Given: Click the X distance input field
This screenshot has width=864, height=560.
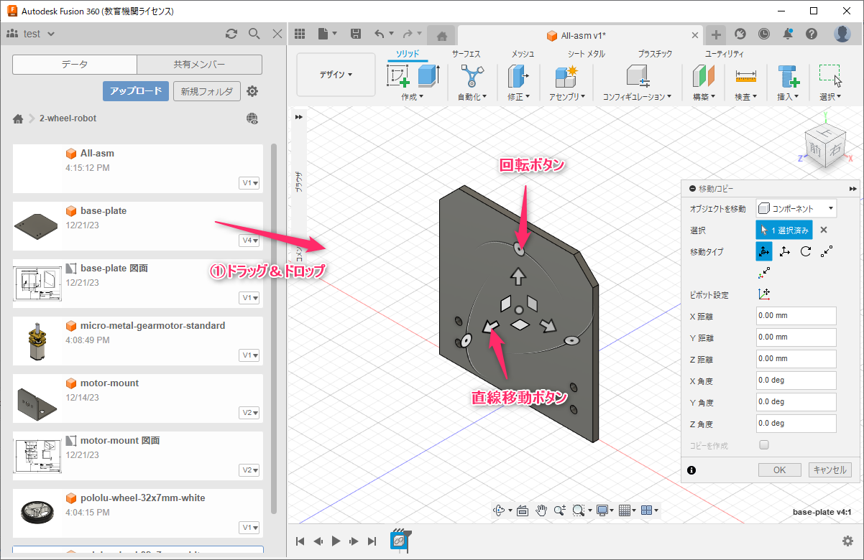Looking at the screenshot, I should coord(796,316).
